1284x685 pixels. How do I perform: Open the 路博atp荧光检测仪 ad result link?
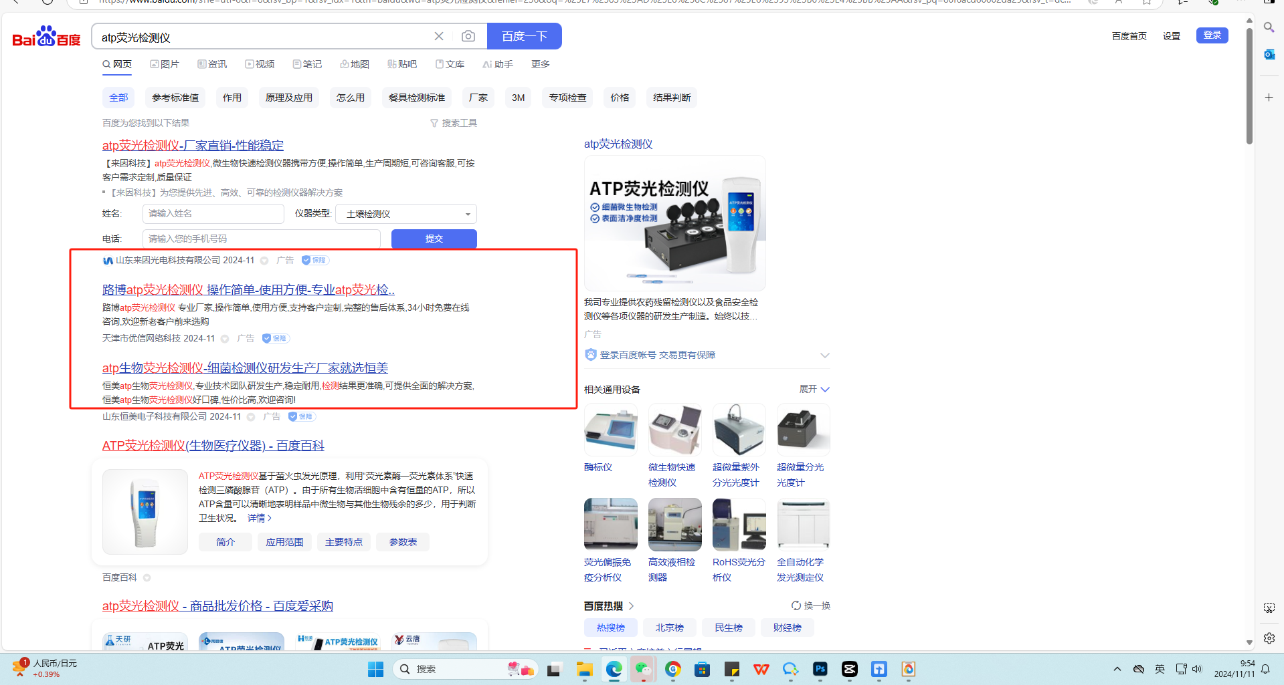point(248,290)
